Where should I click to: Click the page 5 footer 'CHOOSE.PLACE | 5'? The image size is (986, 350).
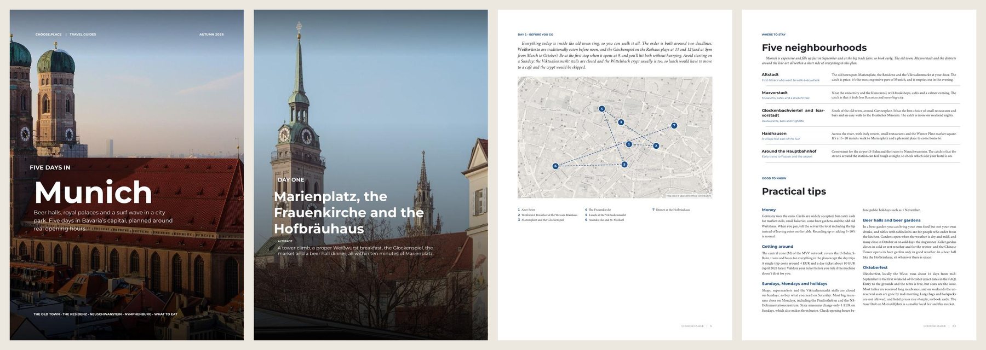pyautogui.click(x=697, y=326)
